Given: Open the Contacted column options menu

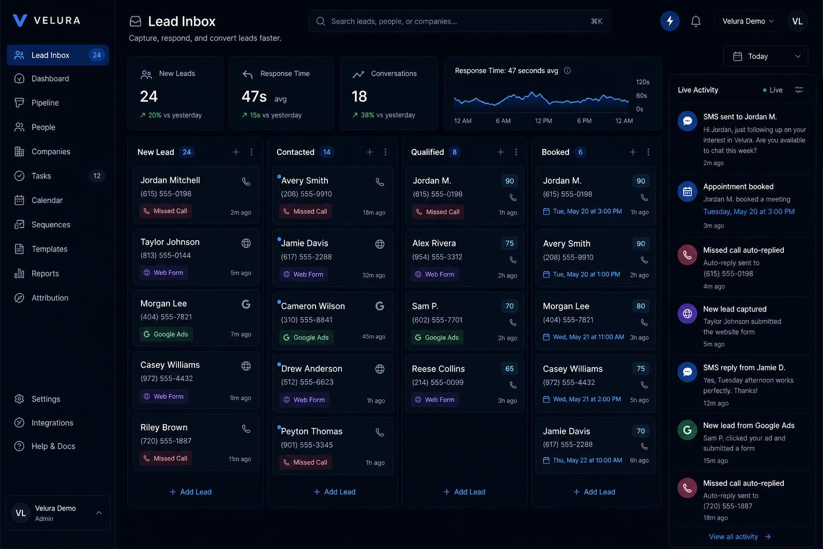Looking at the screenshot, I should [385, 152].
